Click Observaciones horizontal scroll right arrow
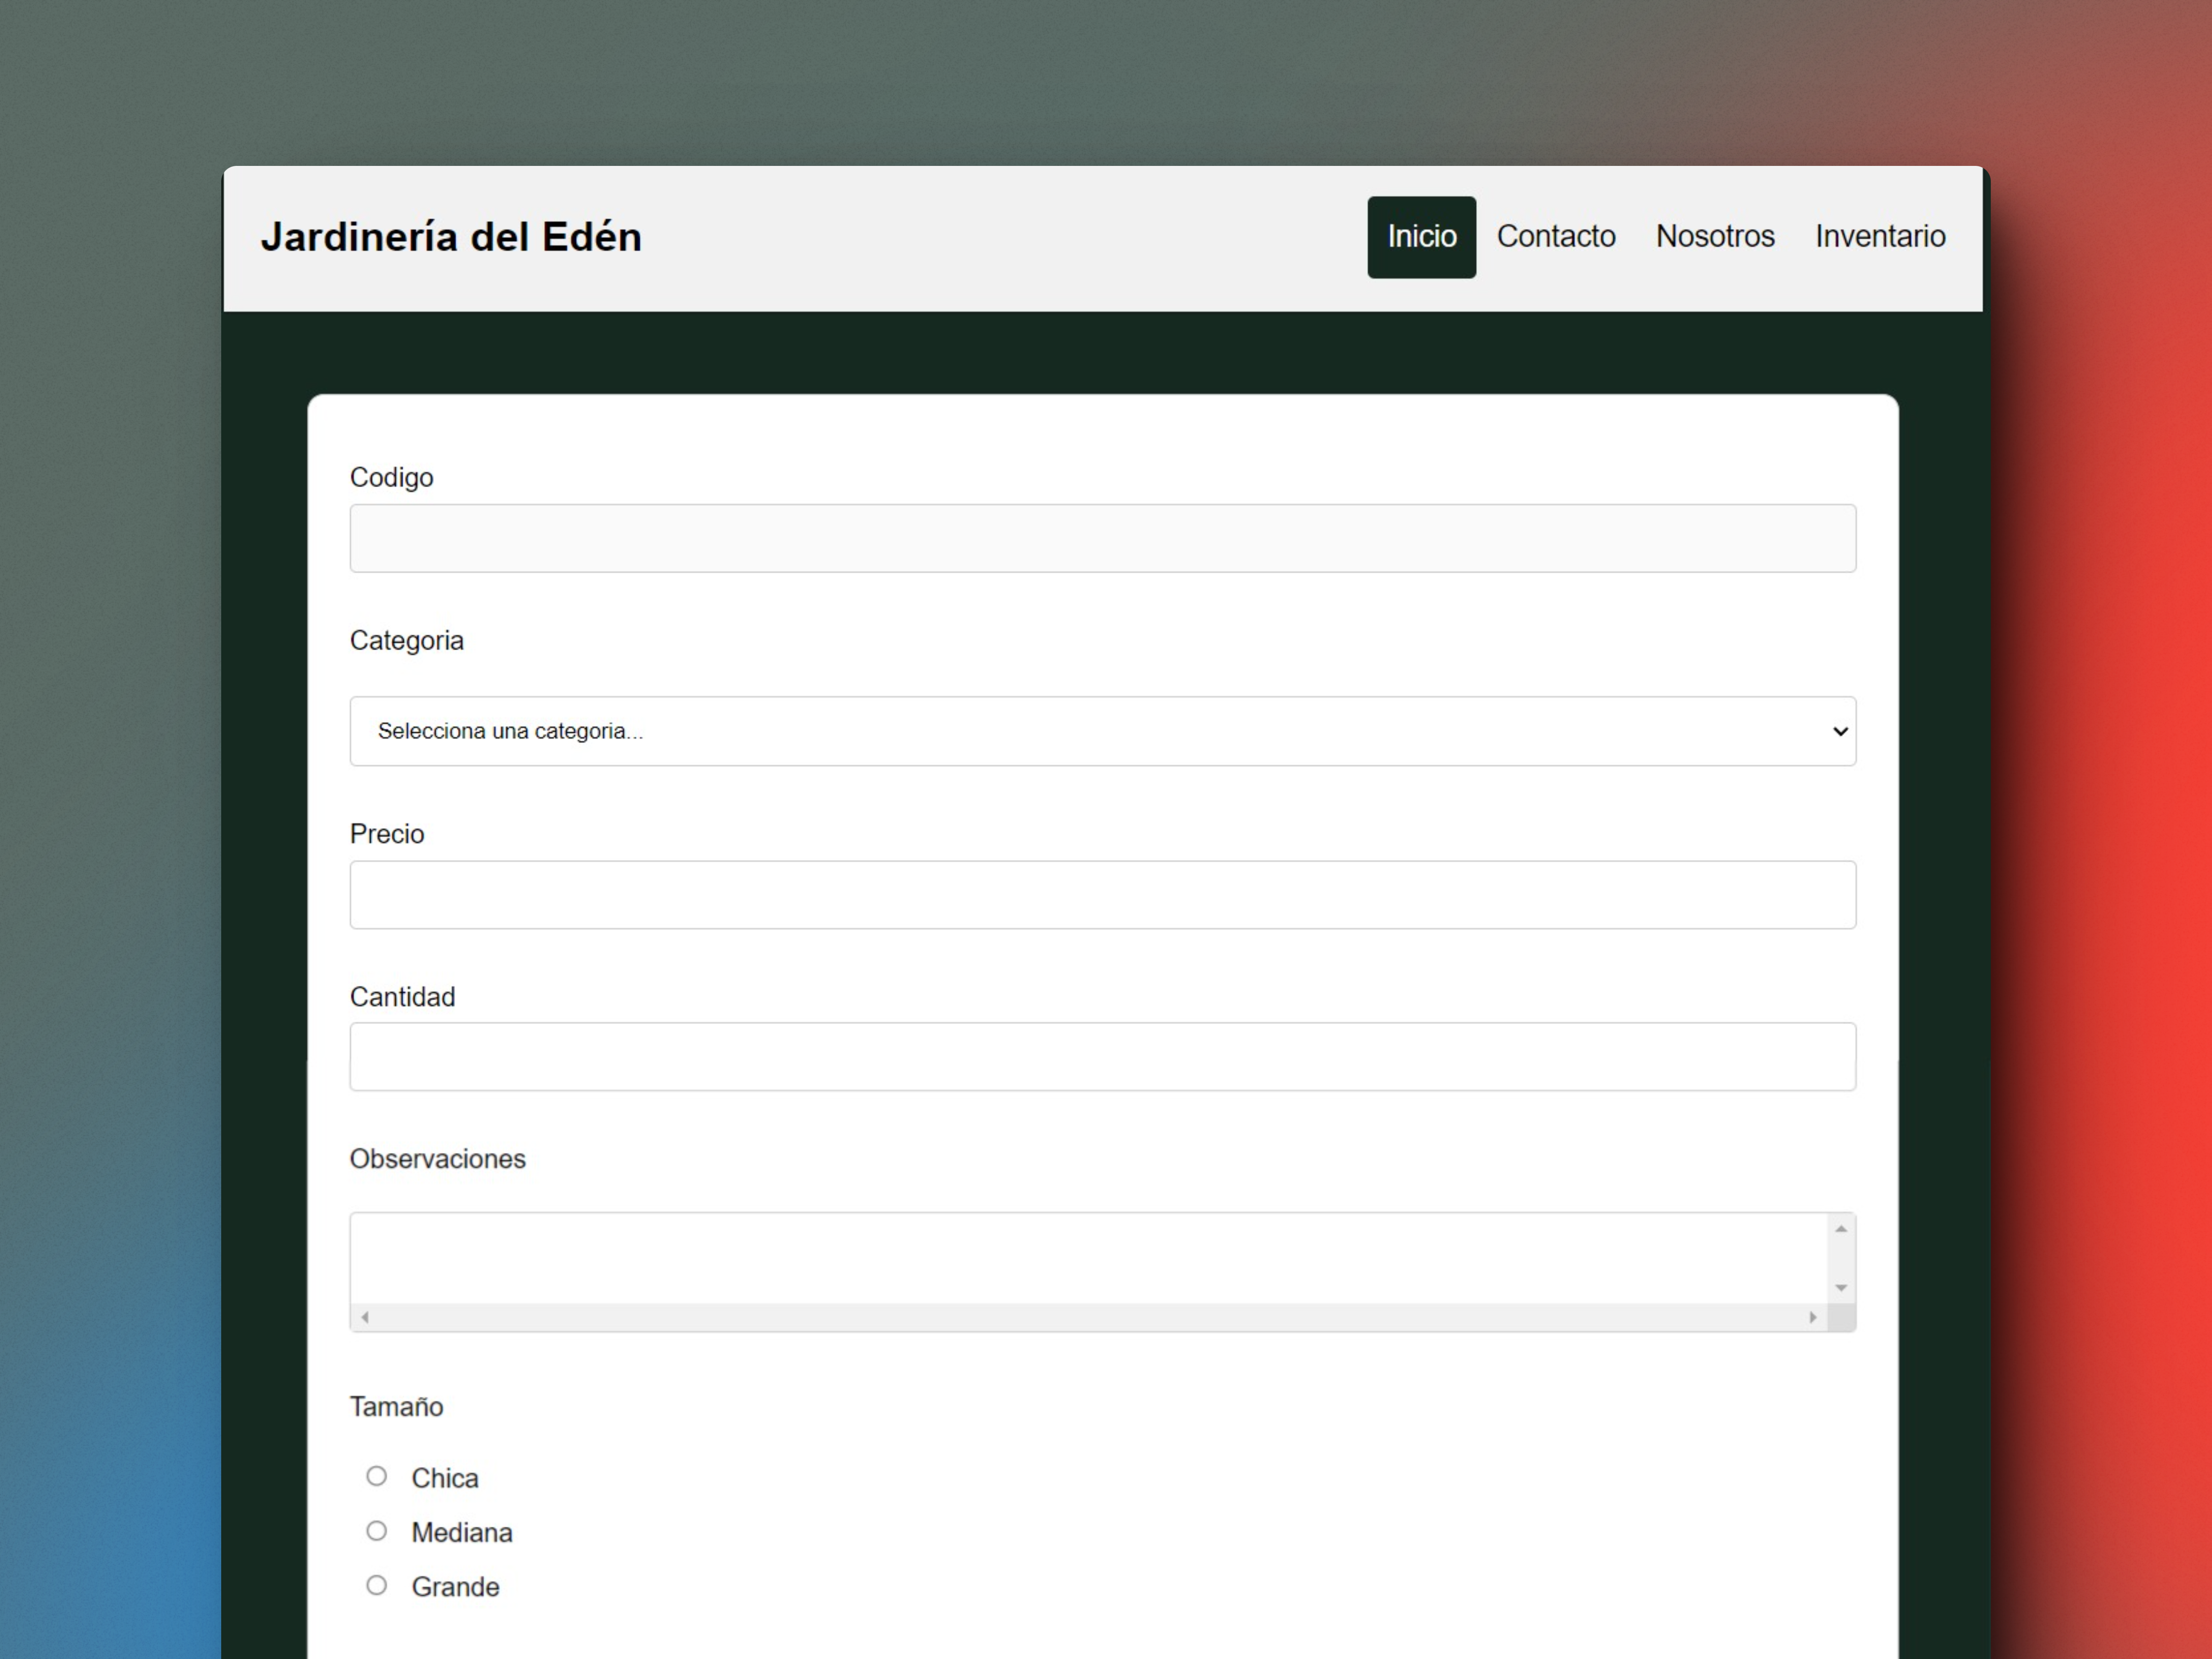This screenshot has height=1659, width=2212. tap(1812, 1317)
